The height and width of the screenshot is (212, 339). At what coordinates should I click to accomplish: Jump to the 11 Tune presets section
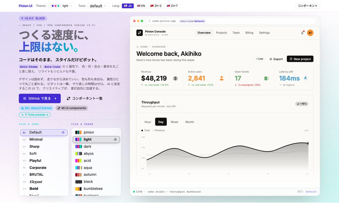point(35,115)
